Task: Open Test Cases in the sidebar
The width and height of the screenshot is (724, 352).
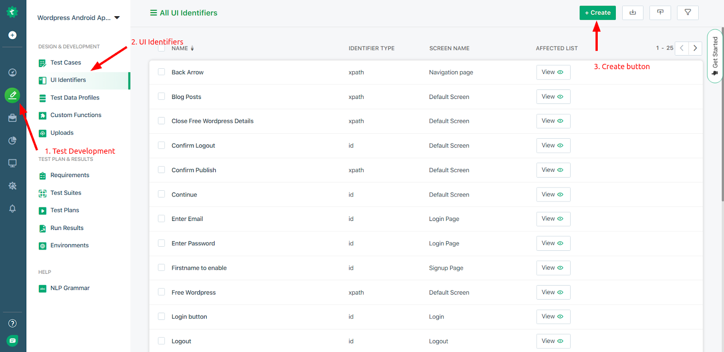Action: (x=66, y=62)
